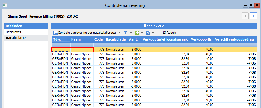Click the Nacalculatie panel title bar
Viewport: 261px width, 108px height.
pyautogui.click(x=154, y=26)
